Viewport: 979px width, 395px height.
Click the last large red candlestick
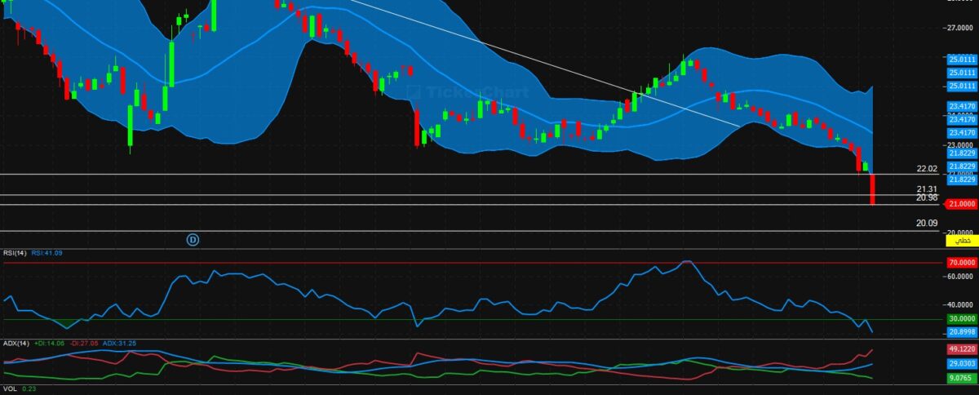click(x=872, y=189)
